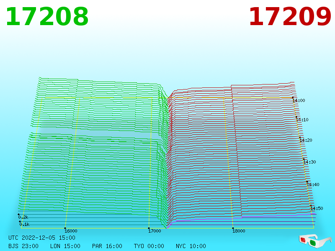Click the 0.1k volume axis label
The height and width of the screenshot is (251, 335).
[x=24, y=224]
